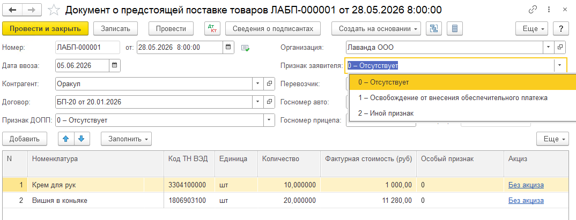Open the top Еще menu
576x220 pixels.
pyautogui.click(x=531, y=28)
